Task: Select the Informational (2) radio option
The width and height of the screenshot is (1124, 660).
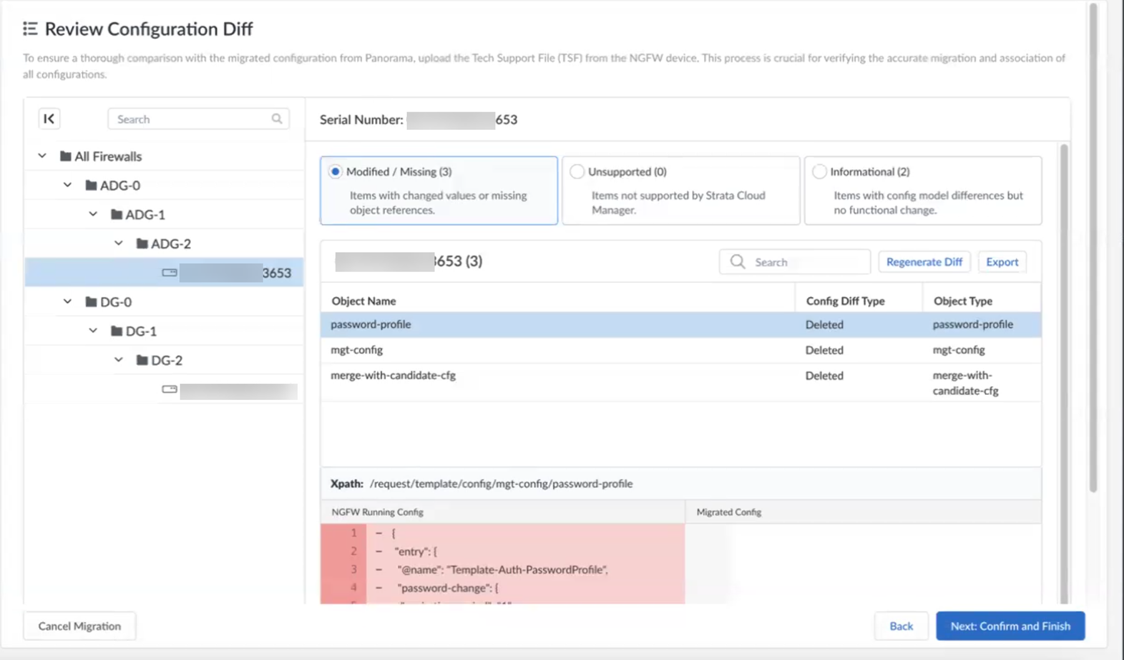Action: [819, 172]
